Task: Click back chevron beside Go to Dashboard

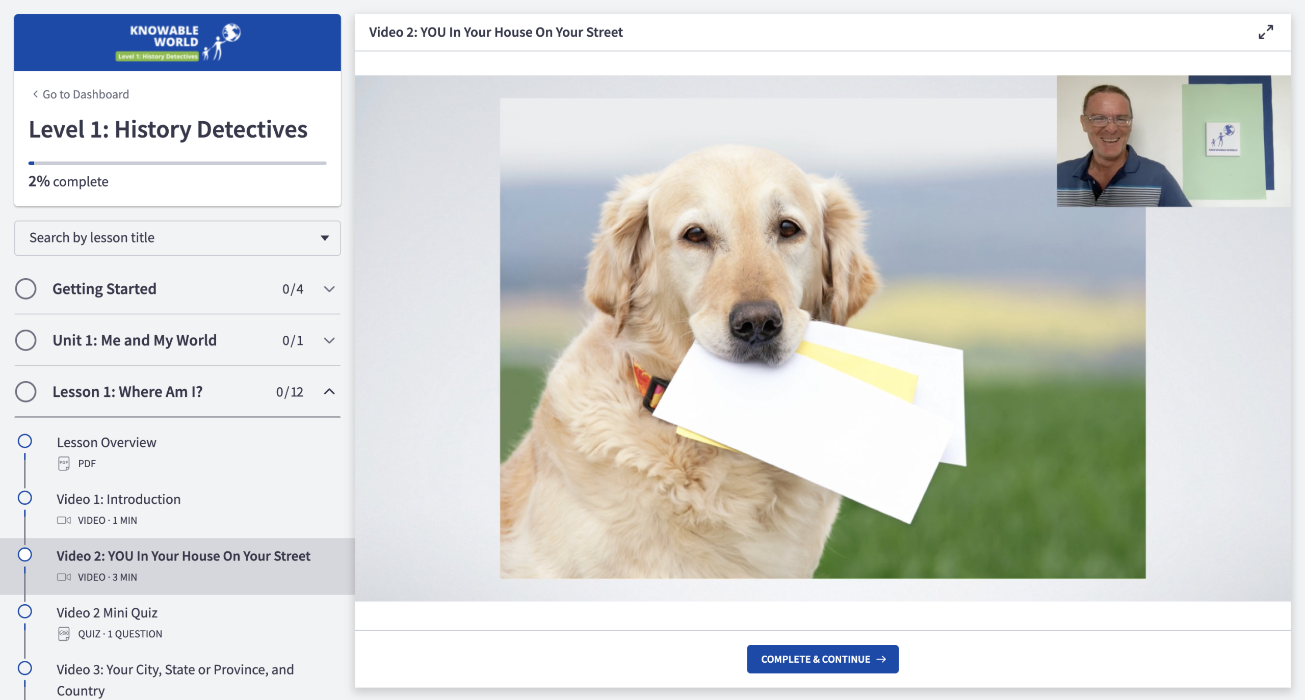Action: [x=35, y=94]
